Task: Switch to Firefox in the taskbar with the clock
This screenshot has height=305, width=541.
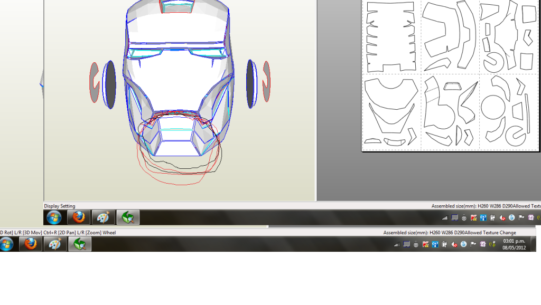Action: [31, 244]
